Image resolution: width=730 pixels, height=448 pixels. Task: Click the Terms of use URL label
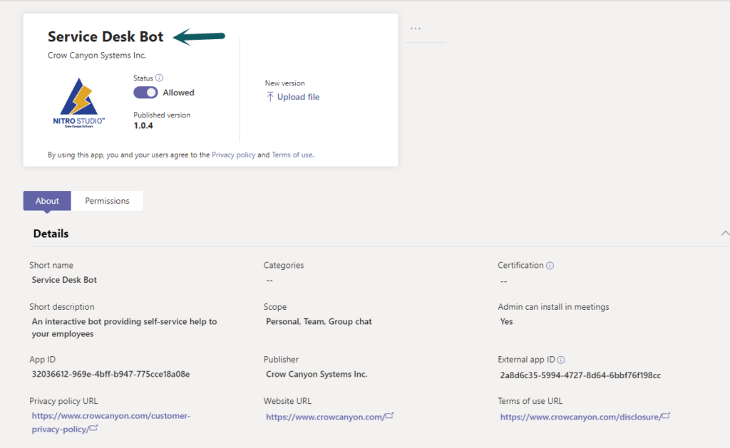[x=530, y=401]
